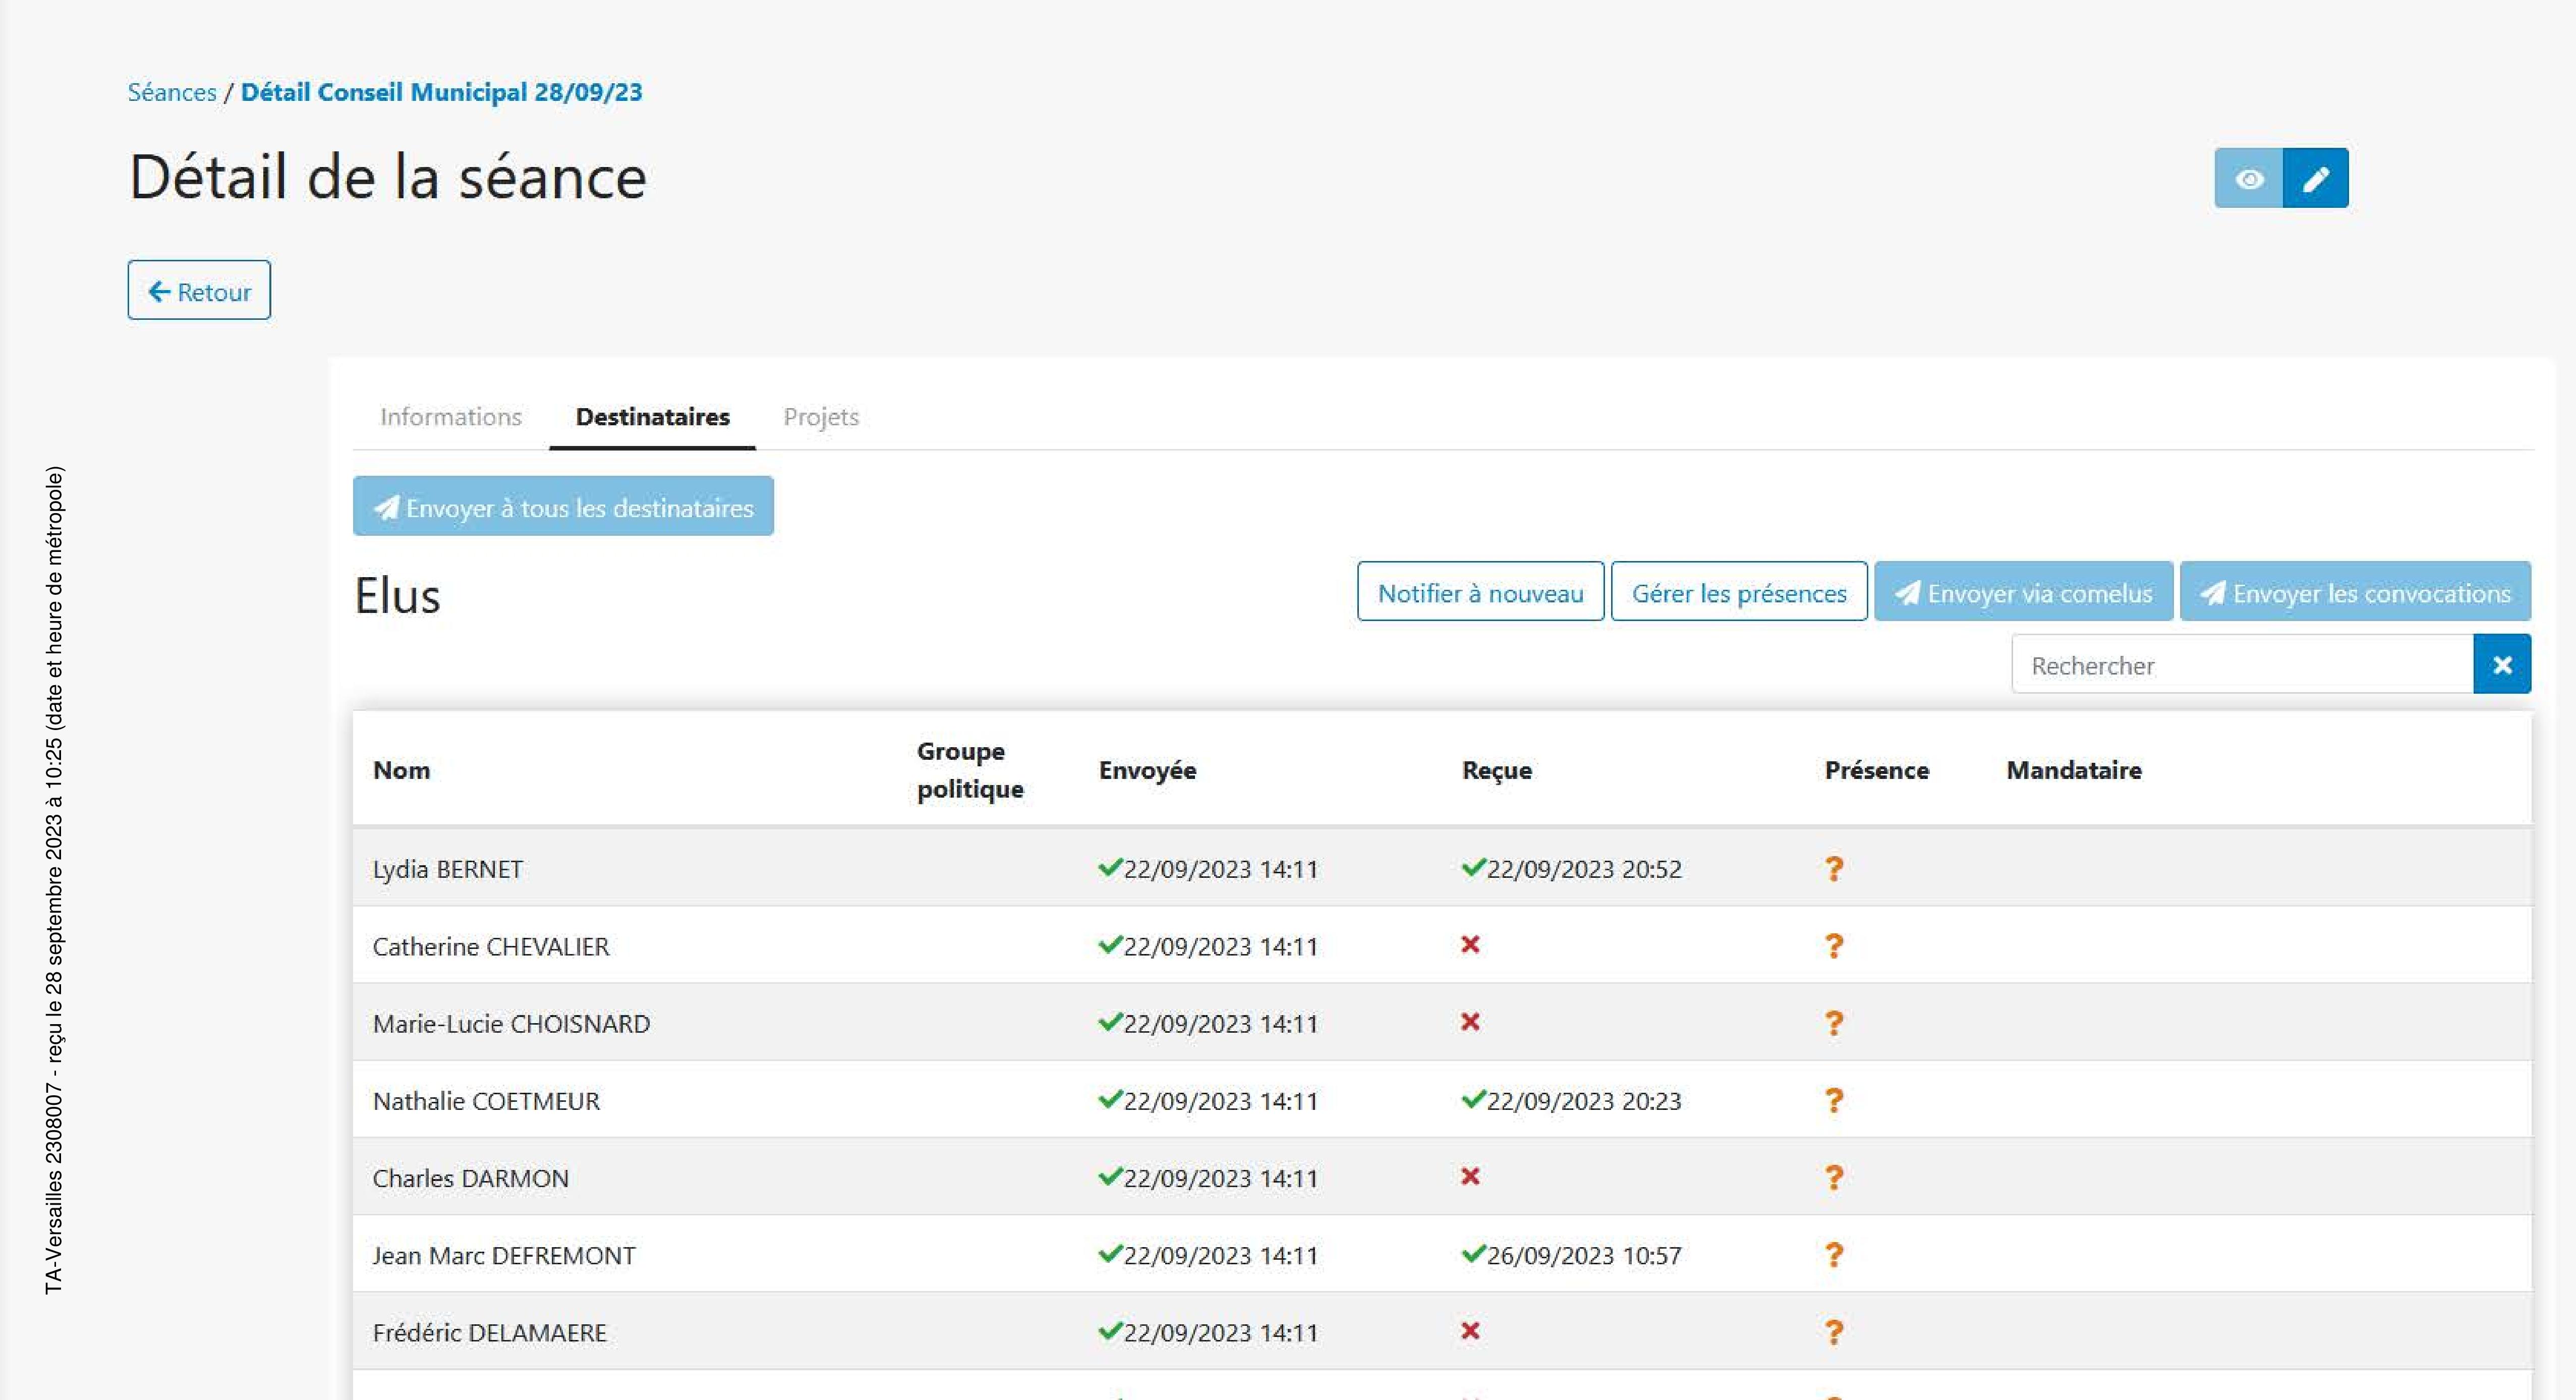Click Envoyer à tous les destinataires
This screenshot has width=2576, height=1400.
point(563,507)
